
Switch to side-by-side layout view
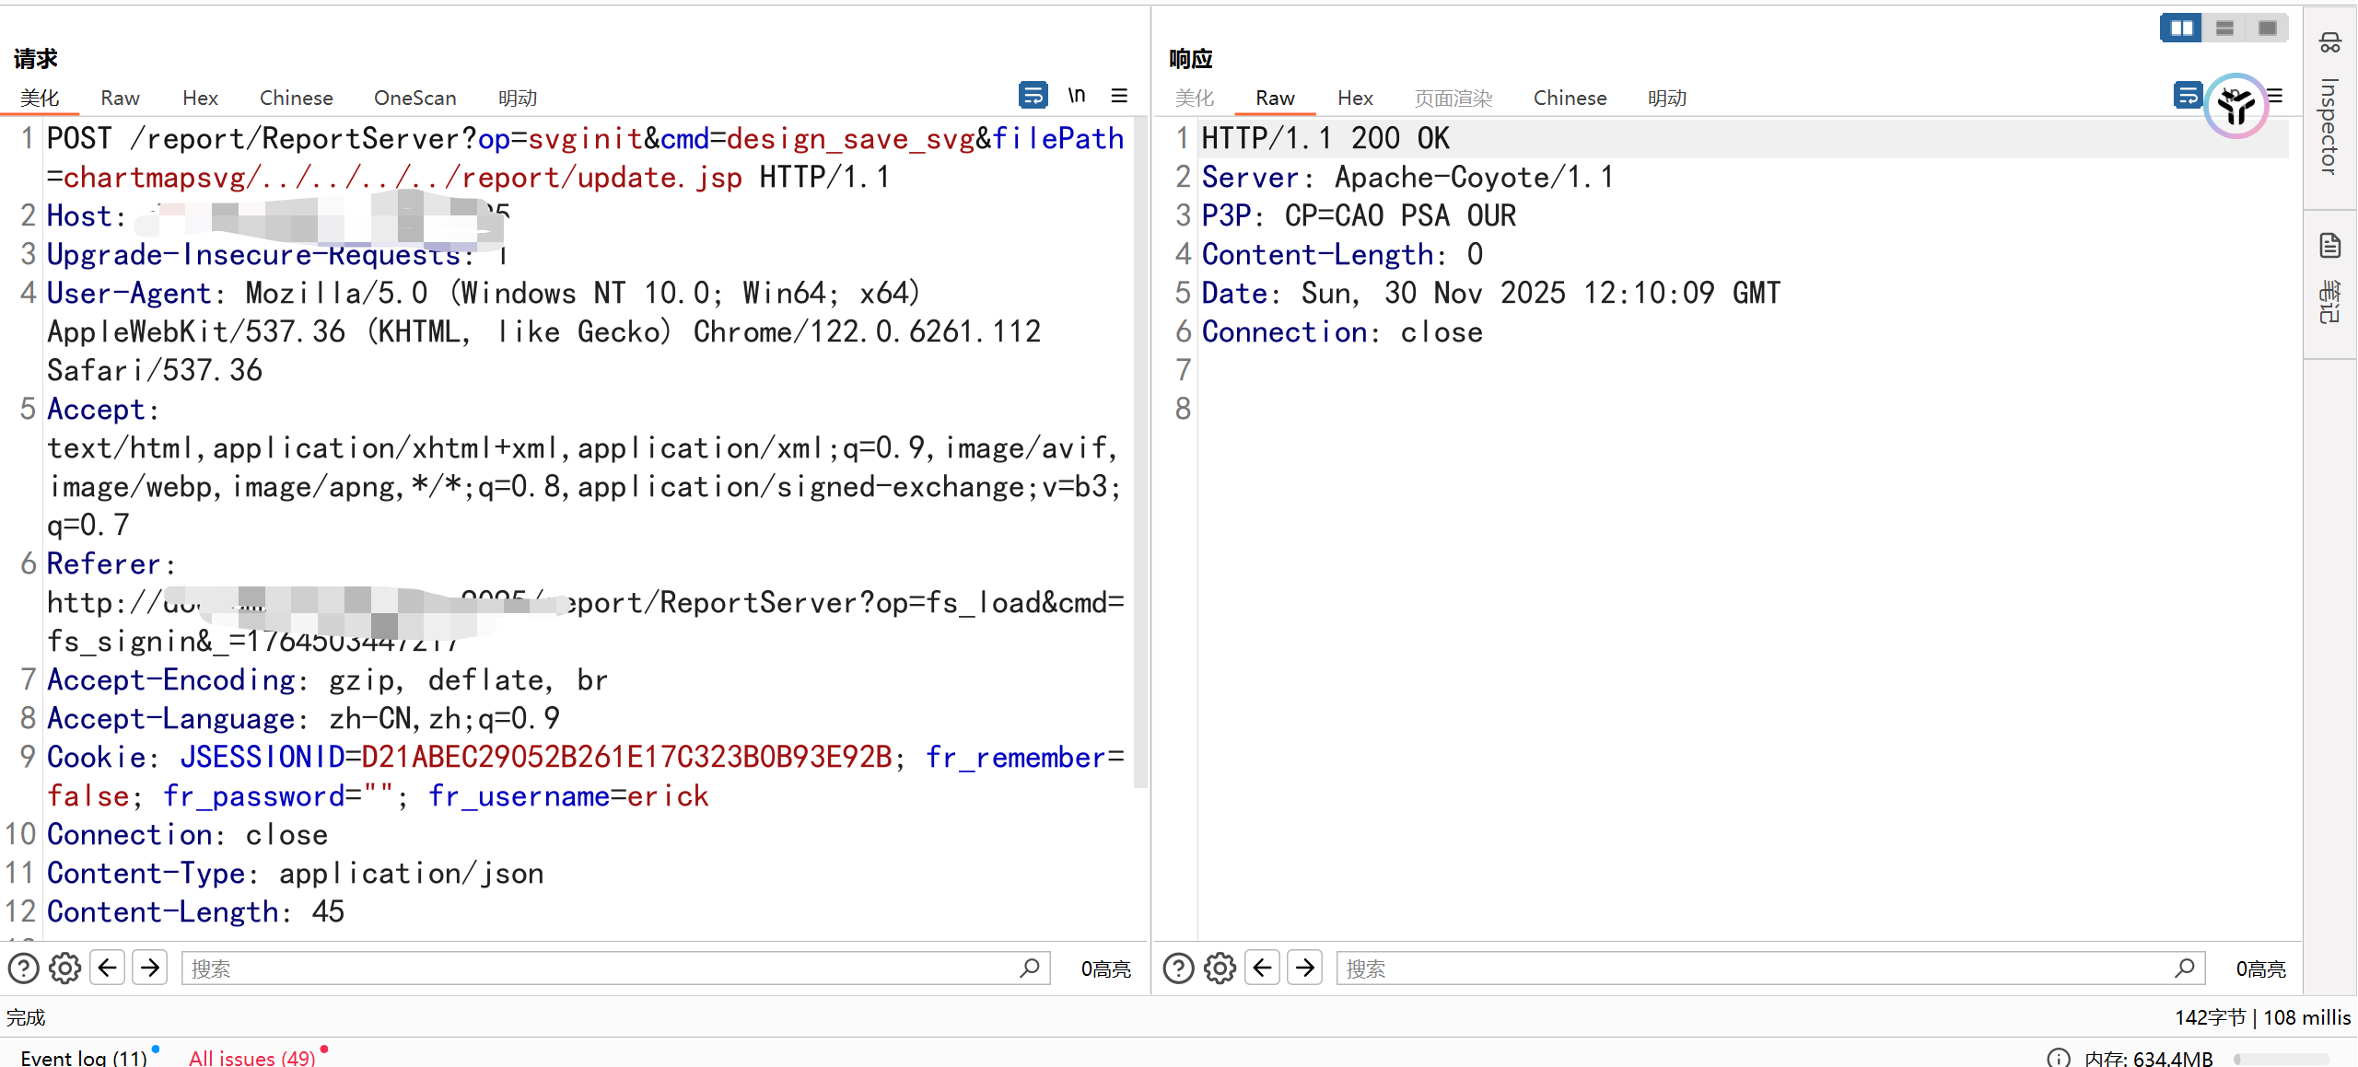click(2181, 28)
